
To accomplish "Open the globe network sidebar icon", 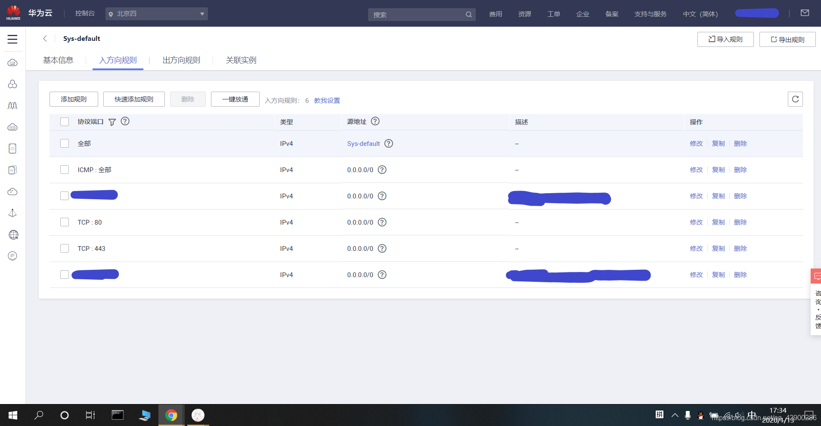I will pos(13,235).
